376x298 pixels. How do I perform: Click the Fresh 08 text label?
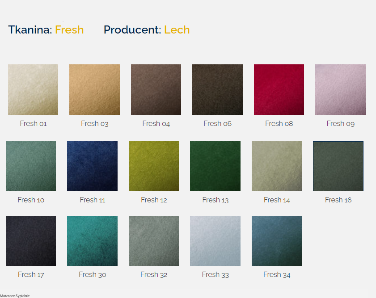pyautogui.click(x=279, y=123)
